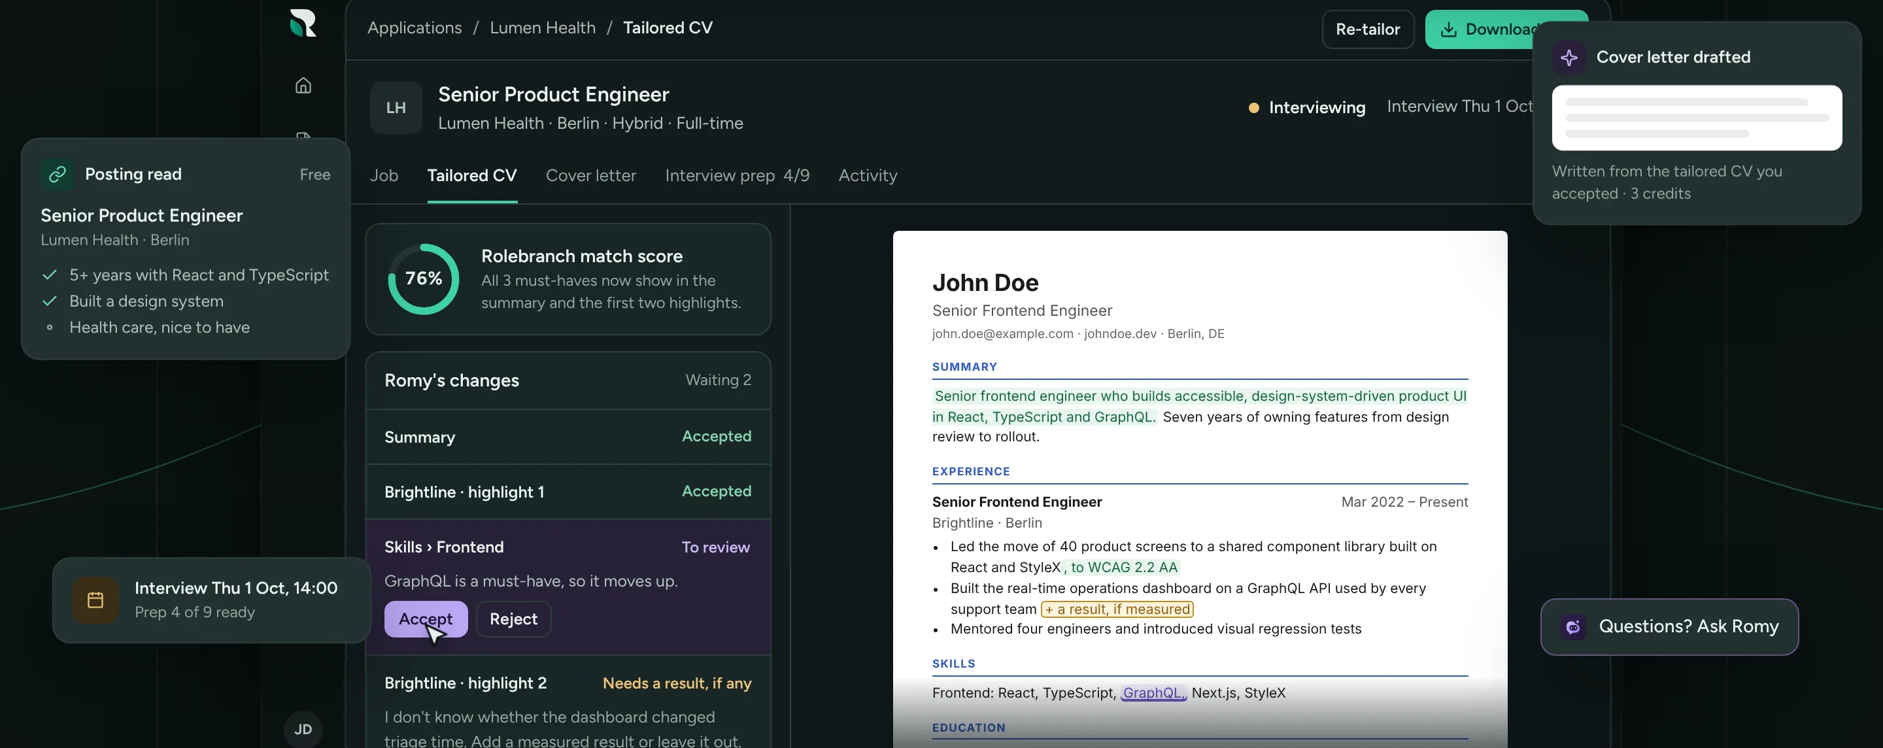1883x748 pixels.
Task: Click 'Needs a result, if any' status
Action: coord(677,683)
